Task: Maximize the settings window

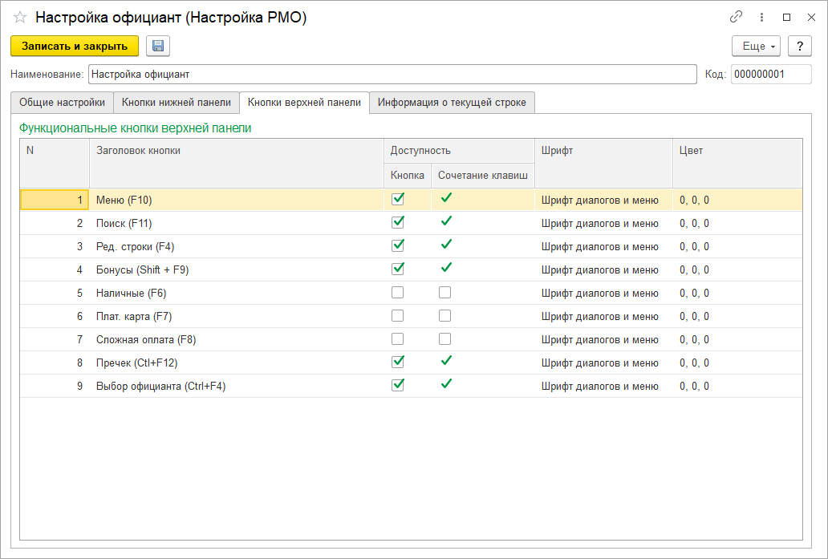Action: [x=786, y=17]
